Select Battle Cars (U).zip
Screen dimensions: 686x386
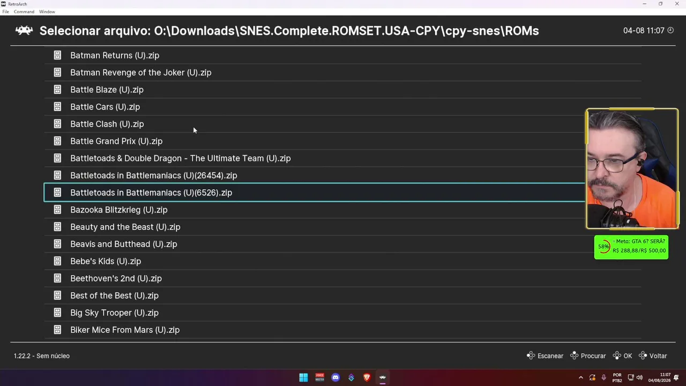click(x=342, y=107)
